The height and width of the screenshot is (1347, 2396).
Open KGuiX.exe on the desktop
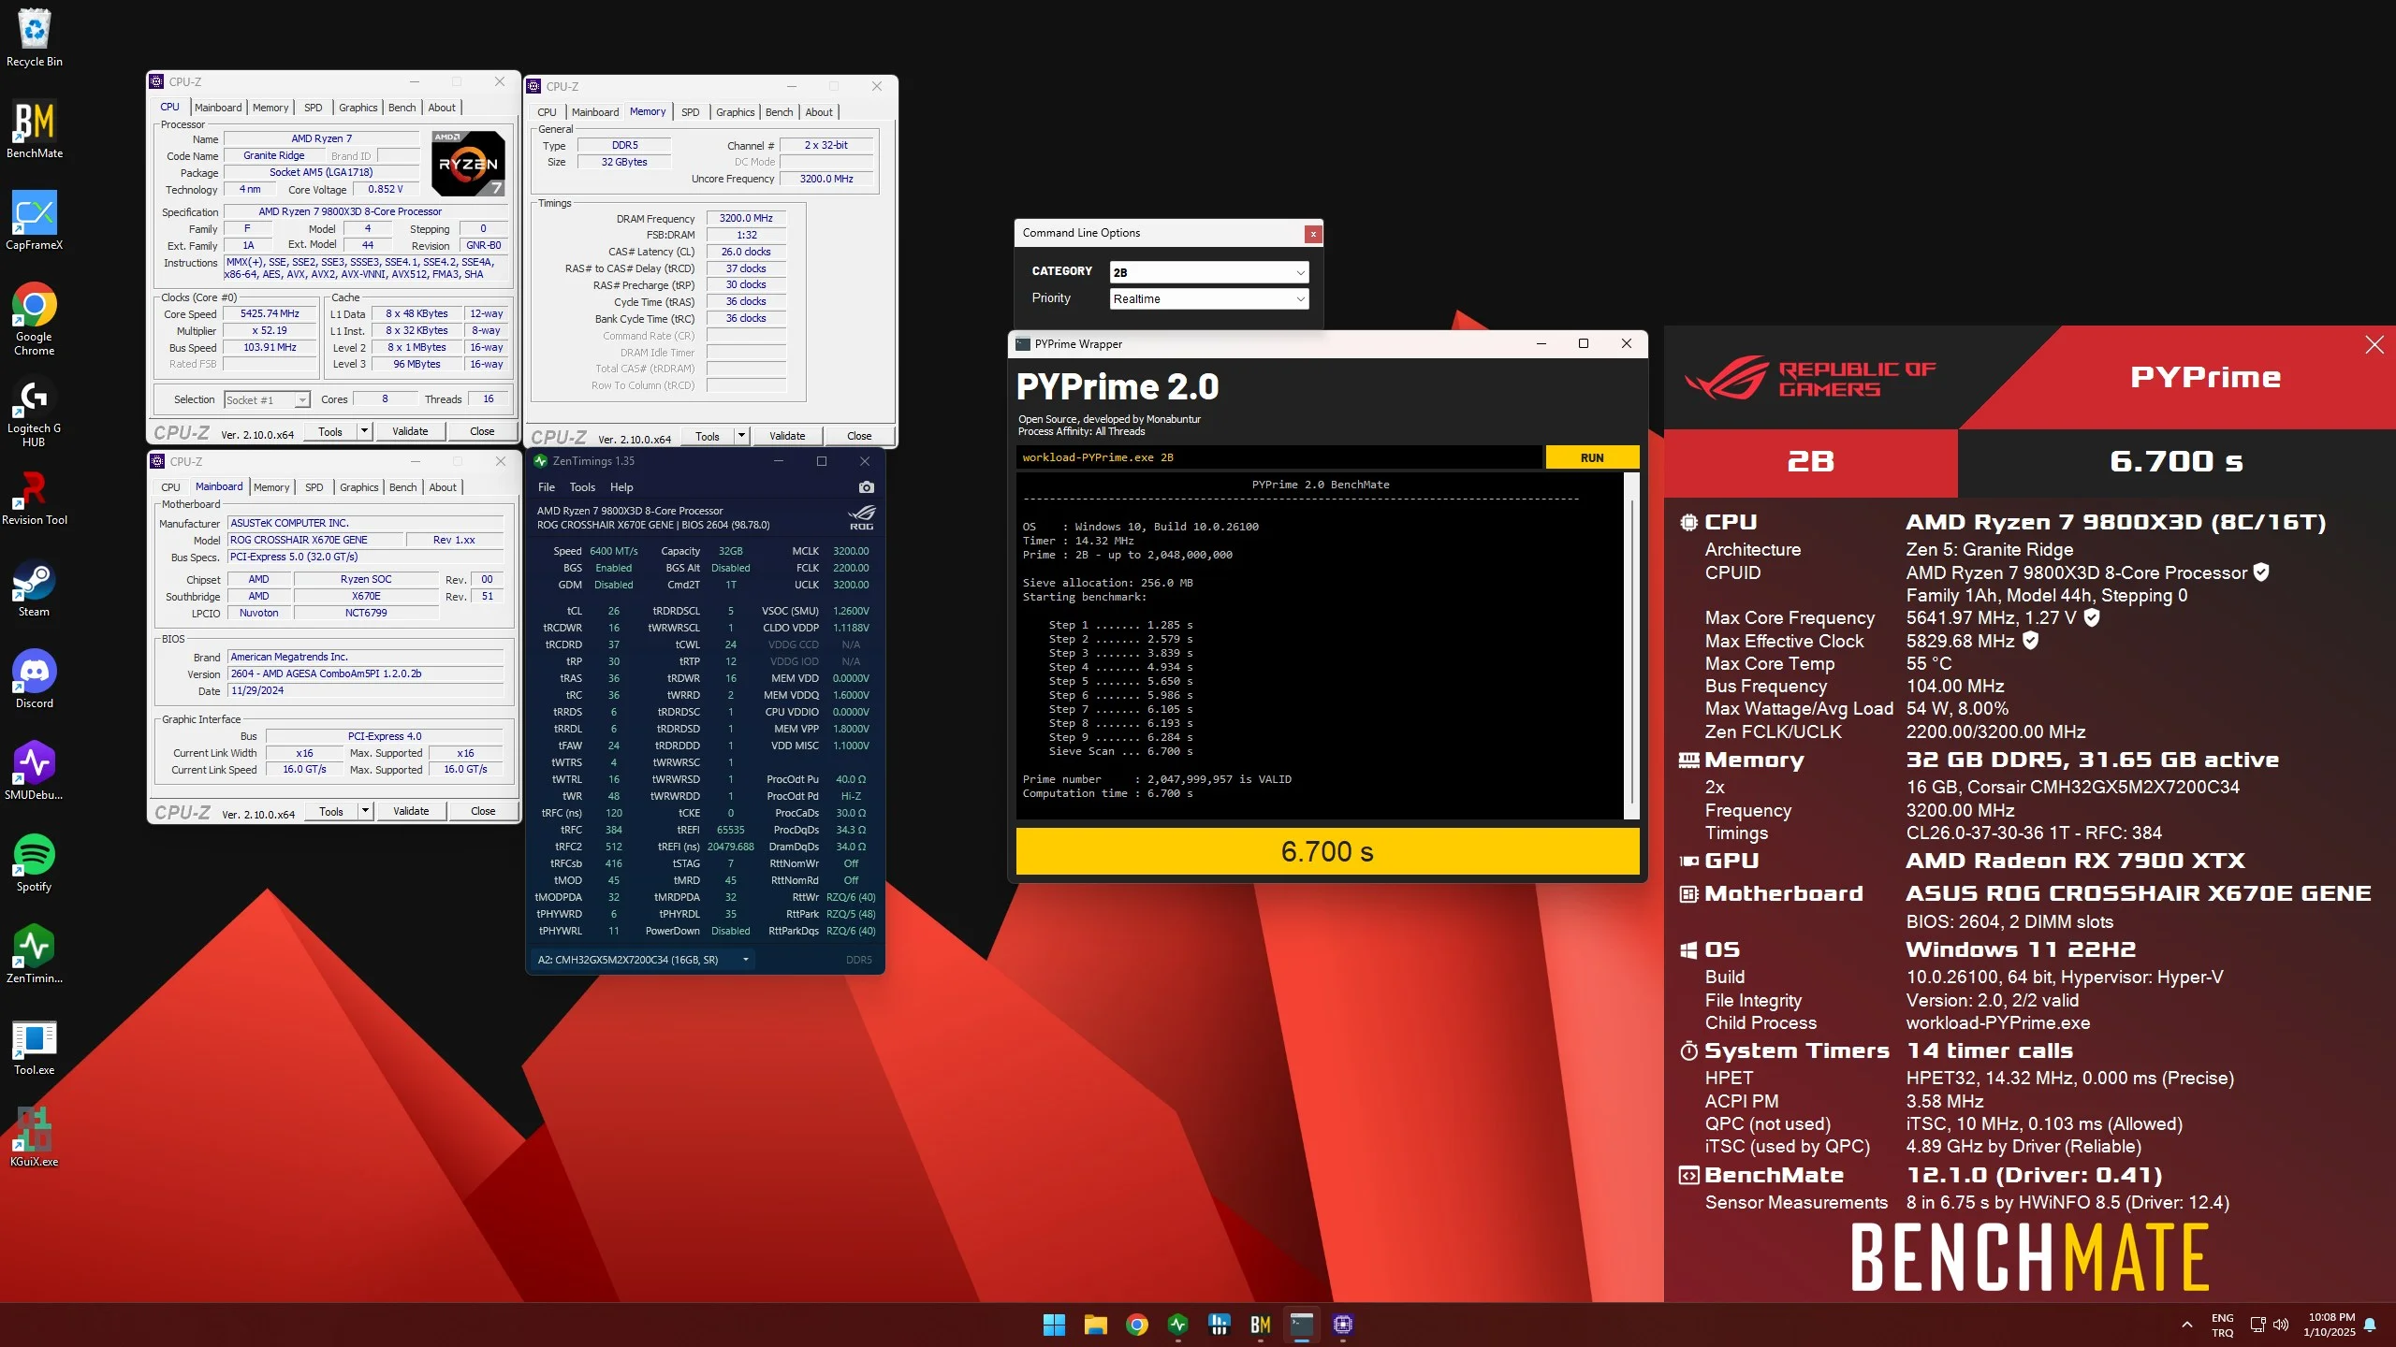coord(35,1137)
